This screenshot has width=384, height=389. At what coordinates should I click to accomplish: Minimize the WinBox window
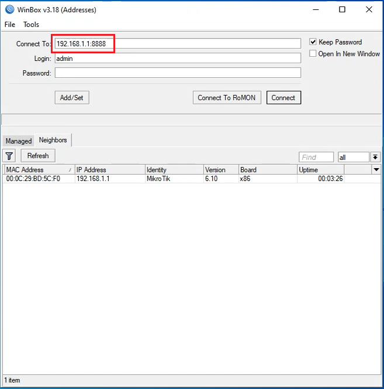coord(316,10)
